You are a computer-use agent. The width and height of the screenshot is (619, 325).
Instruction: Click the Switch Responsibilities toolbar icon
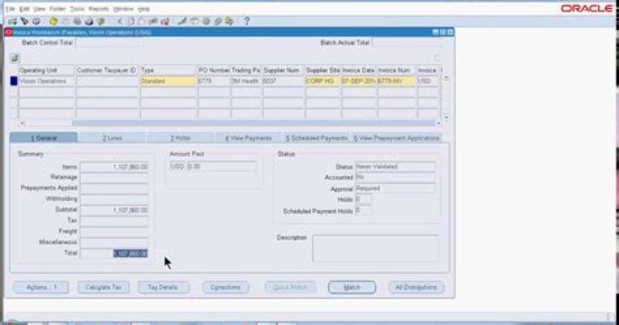pyautogui.click(x=78, y=21)
